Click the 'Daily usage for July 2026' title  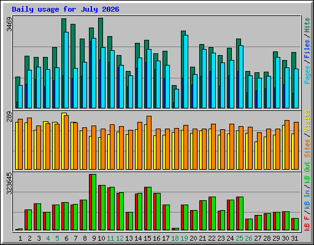click(66, 9)
